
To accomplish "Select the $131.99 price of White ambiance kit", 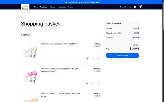I will click(97, 94).
